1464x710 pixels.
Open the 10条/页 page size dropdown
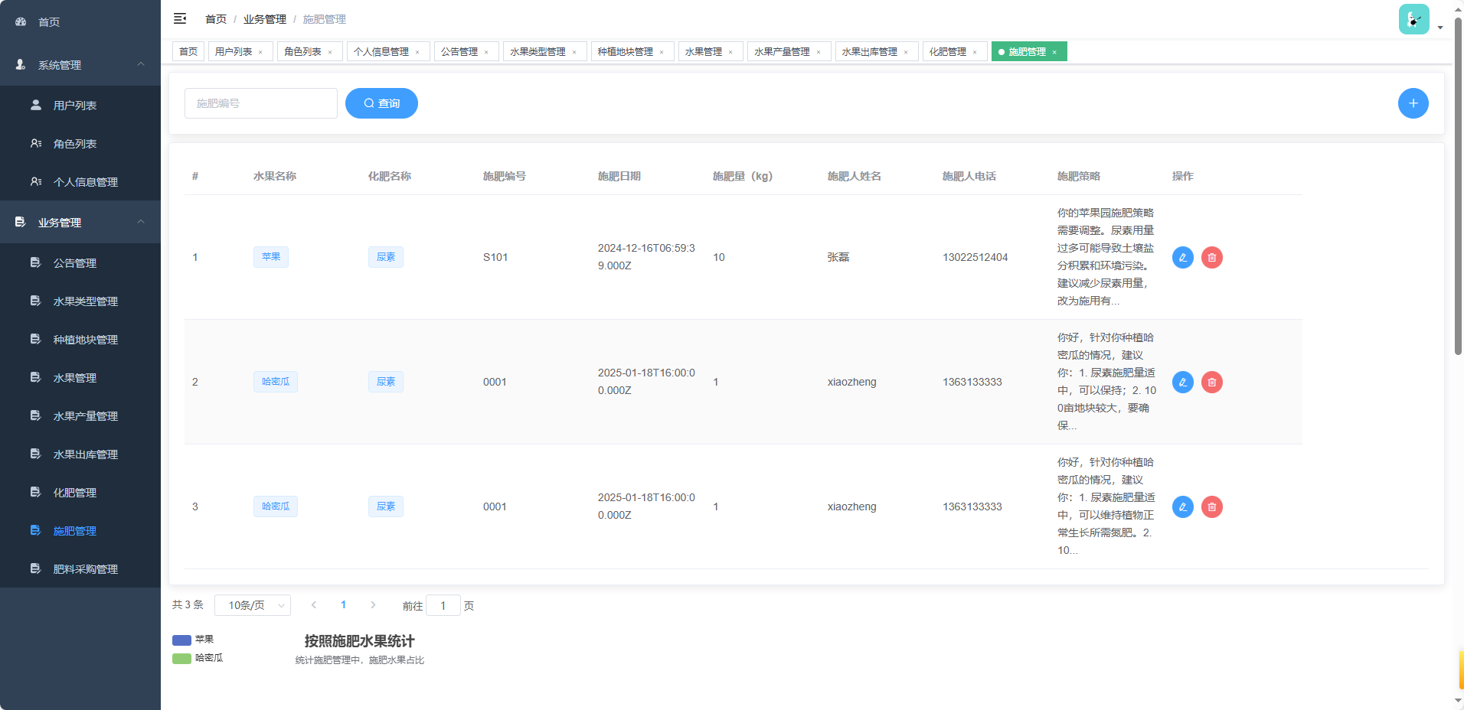click(252, 604)
